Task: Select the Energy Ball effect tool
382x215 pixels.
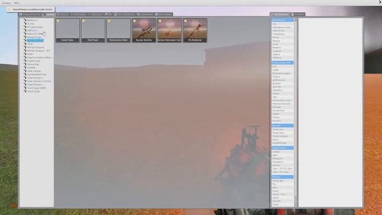Action: [282, 181]
